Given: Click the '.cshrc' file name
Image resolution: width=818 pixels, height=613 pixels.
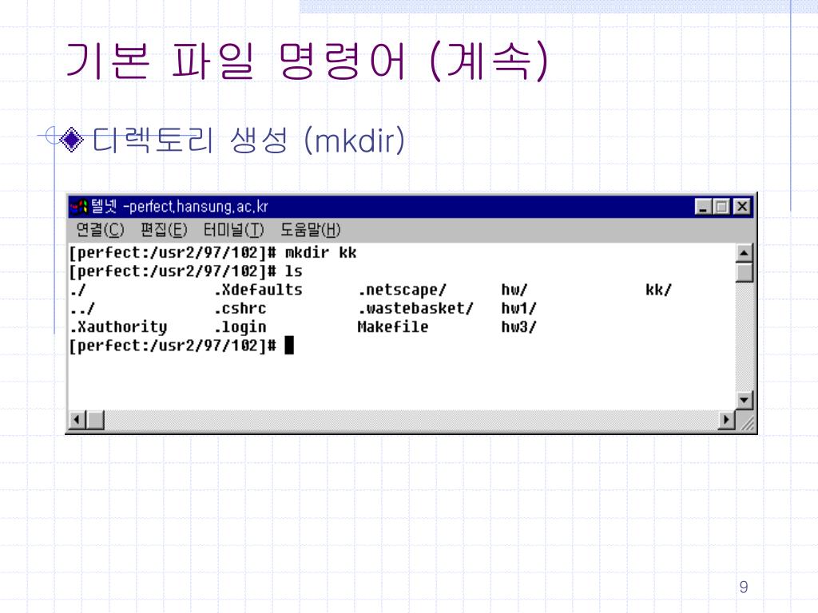Looking at the screenshot, I should coord(240,309).
